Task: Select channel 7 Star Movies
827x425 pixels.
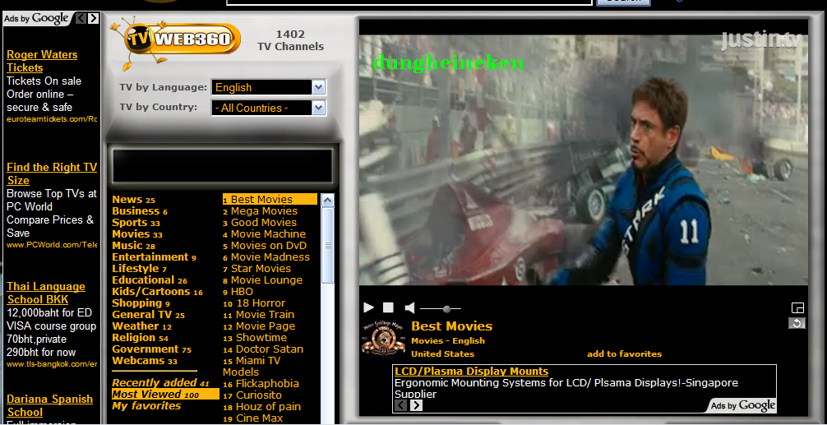Action: pyautogui.click(x=256, y=269)
